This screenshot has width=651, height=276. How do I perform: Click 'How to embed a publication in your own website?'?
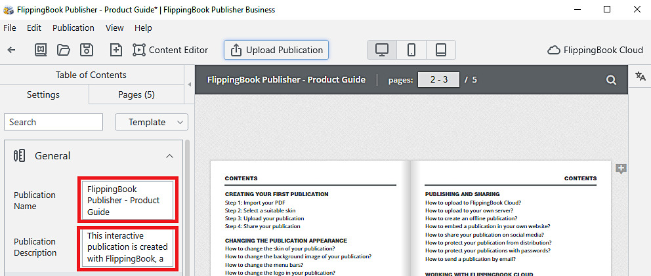click(x=488, y=226)
